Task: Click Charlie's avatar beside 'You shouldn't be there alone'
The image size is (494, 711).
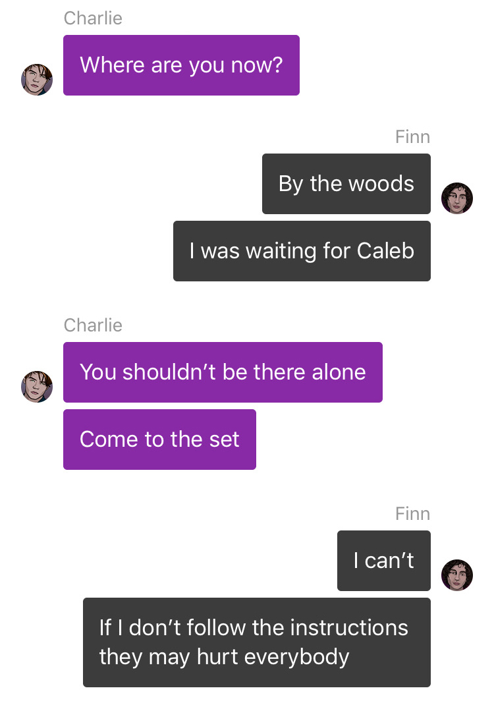Action: [37, 387]
